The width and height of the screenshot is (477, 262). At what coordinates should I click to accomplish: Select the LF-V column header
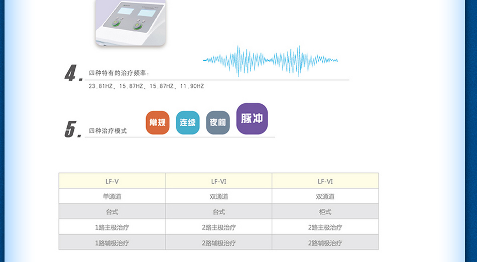pyautogui.click(x=112, y=181)
